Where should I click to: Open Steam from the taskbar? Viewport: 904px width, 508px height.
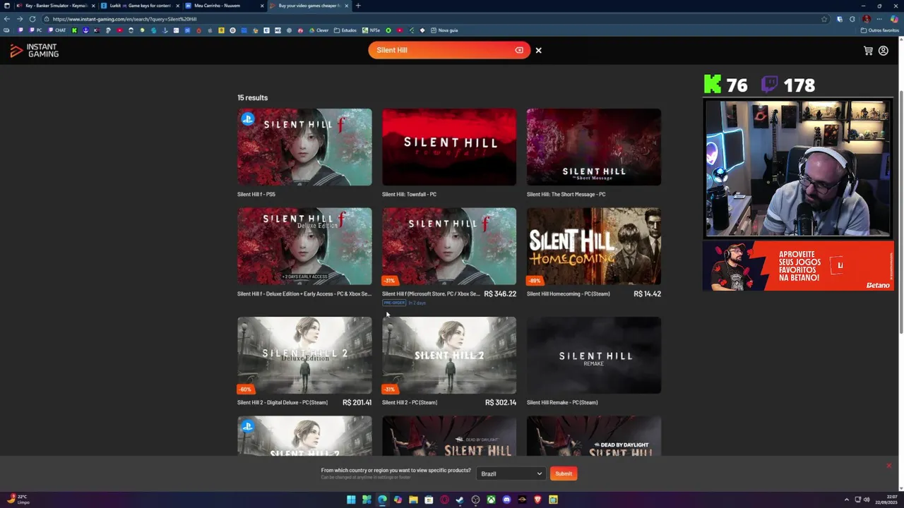pyautogui.click(x=460, y=500)
